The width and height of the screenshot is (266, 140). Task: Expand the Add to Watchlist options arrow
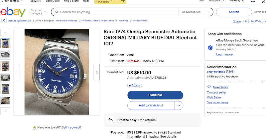point(179,105)
